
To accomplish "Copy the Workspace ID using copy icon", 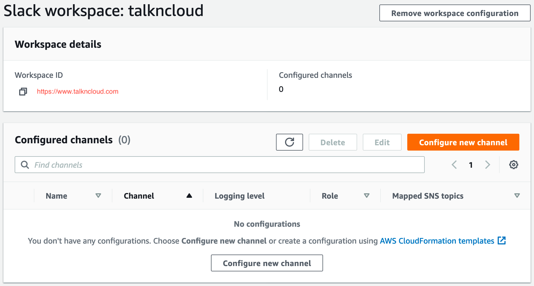I will pyautogui.click(x=23, y=92).
